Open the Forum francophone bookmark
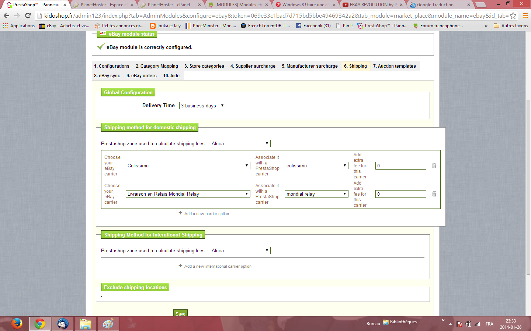 coord(438,26)
